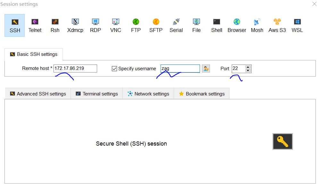Choose the Aws S3 session icon
The image size is (317, 190).
pyautogui.click(x=277, y=25)
